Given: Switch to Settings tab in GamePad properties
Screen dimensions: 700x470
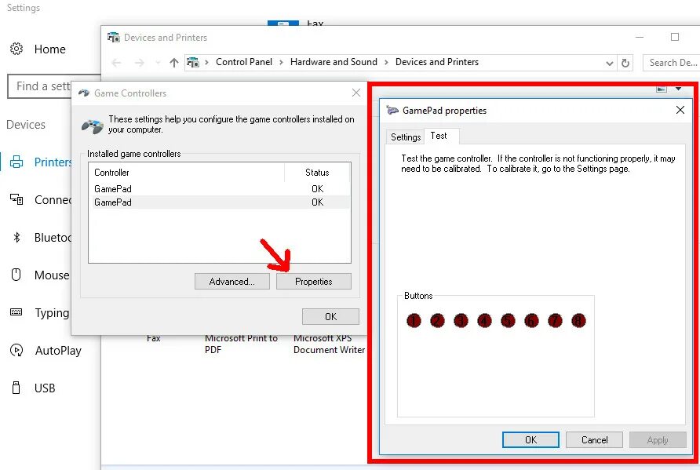Looking at the screenshot, I should pos(406,137).
